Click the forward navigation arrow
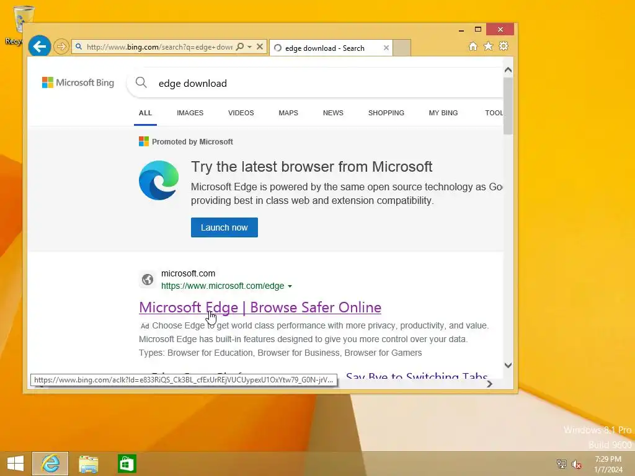635x476 pixels. (x=61, y=46)
